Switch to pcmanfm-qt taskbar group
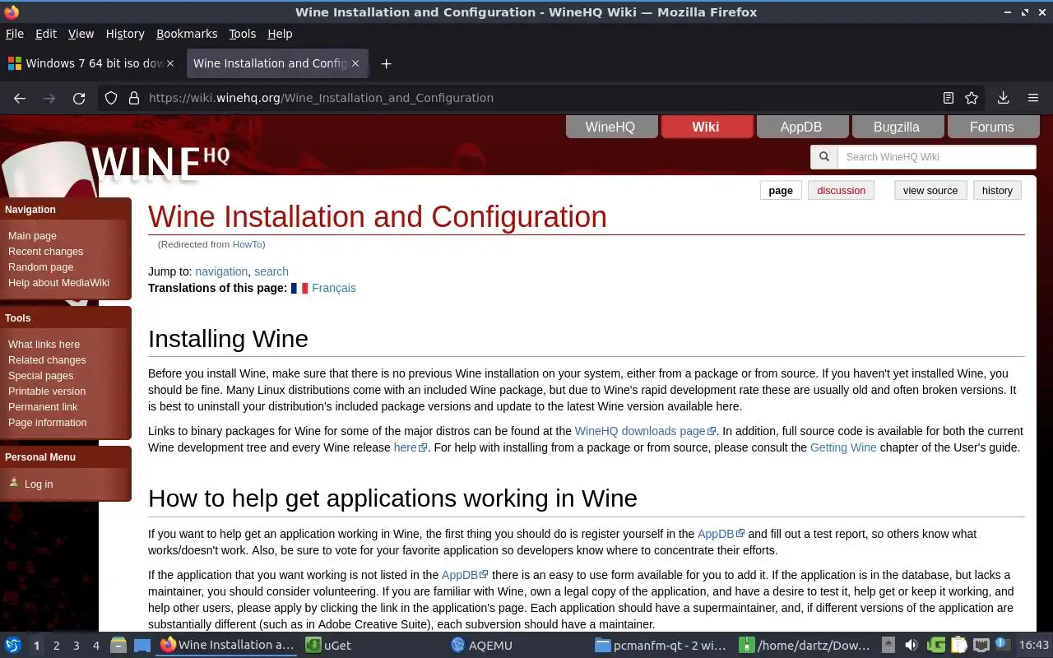1053x658 pixels. click(x=661, y=645)
